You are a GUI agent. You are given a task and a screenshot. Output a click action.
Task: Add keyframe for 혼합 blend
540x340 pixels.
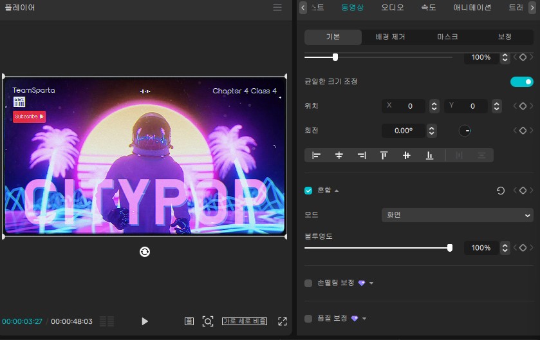523,191
